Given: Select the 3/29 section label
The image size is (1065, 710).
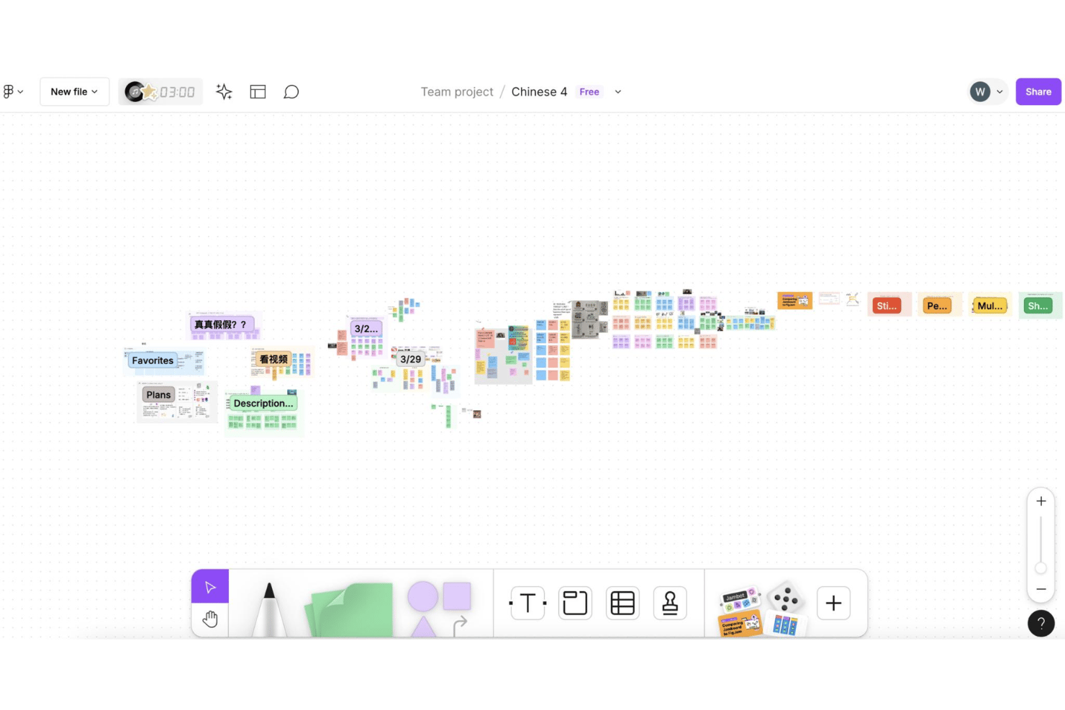Looking at the screenshot, I should coord(411,359).
